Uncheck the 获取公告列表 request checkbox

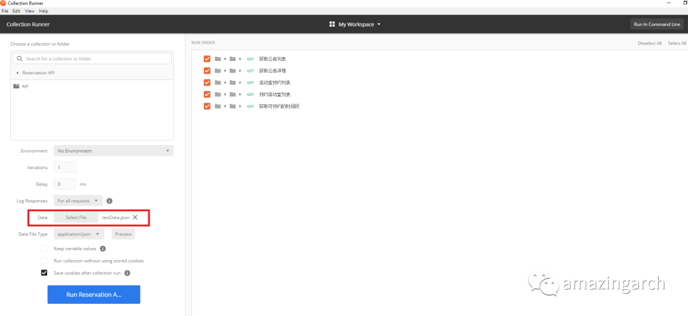point(207,58)
